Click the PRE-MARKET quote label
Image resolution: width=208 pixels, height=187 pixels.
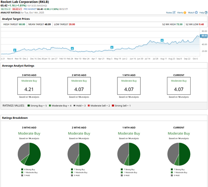[30, 9]
